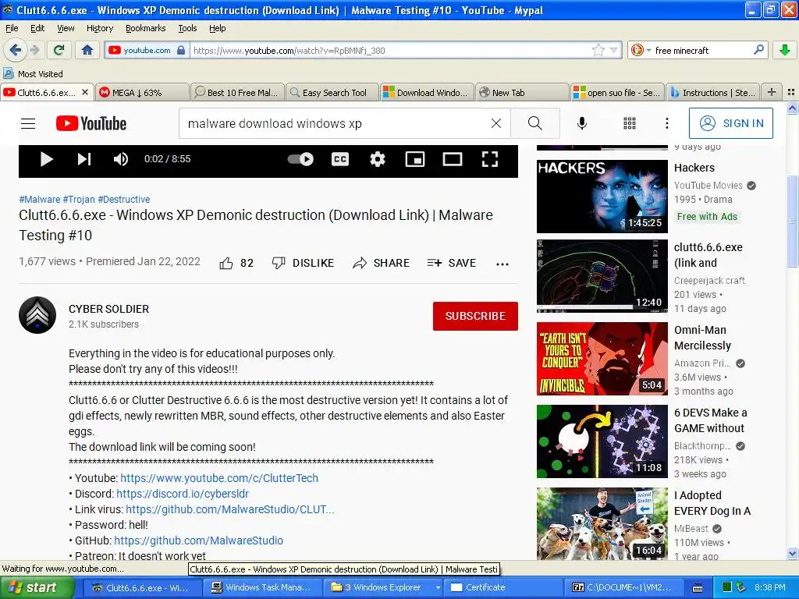The width and height of the screenshot is (799, 599).
Task: Open the Edit menu
Action: point(37,28)
